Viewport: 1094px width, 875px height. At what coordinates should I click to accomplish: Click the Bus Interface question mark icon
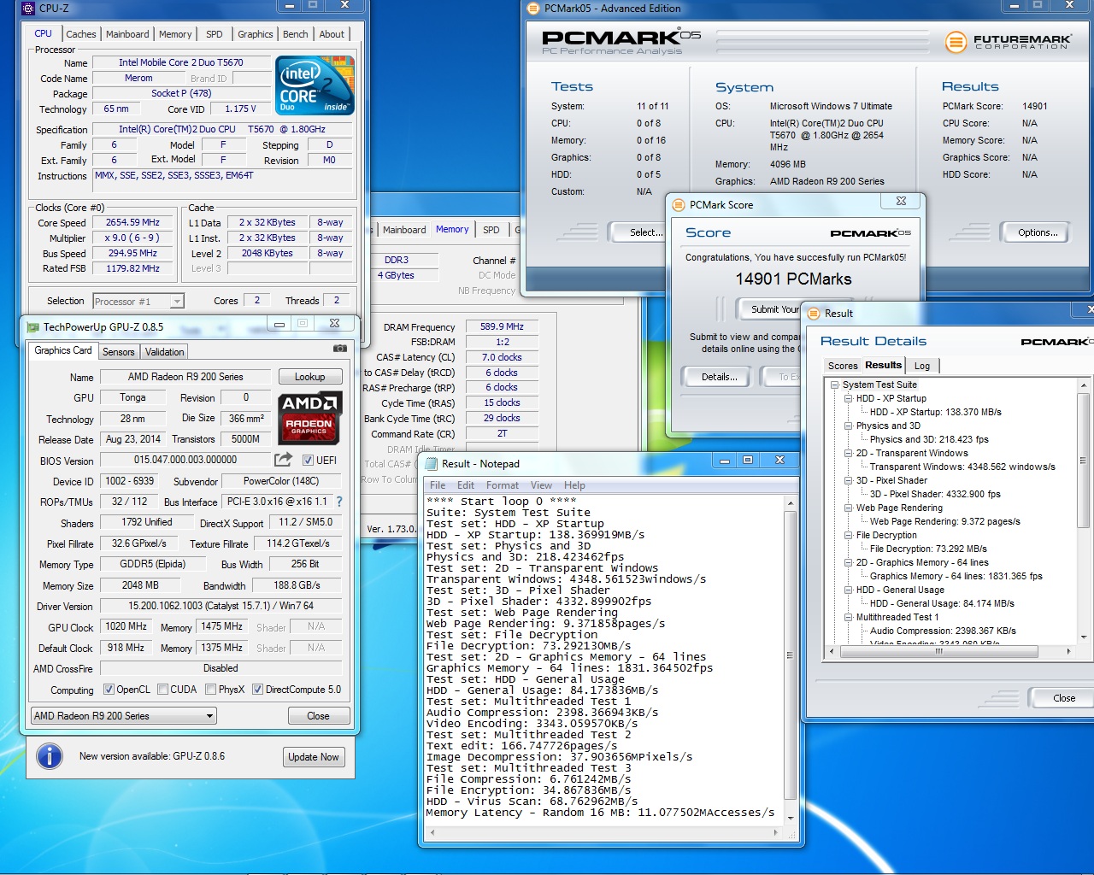[x=339, y=502]
